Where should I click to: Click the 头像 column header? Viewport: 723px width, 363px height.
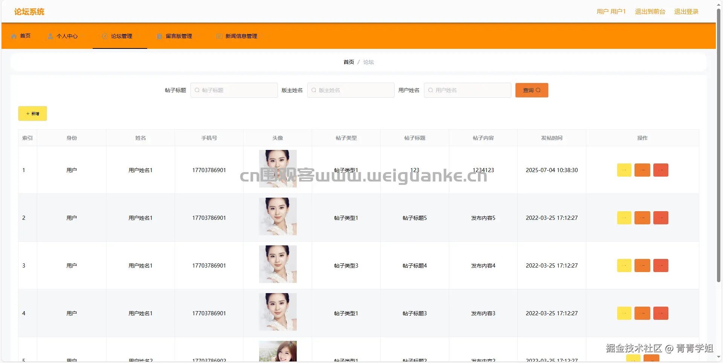coord(278,138)
